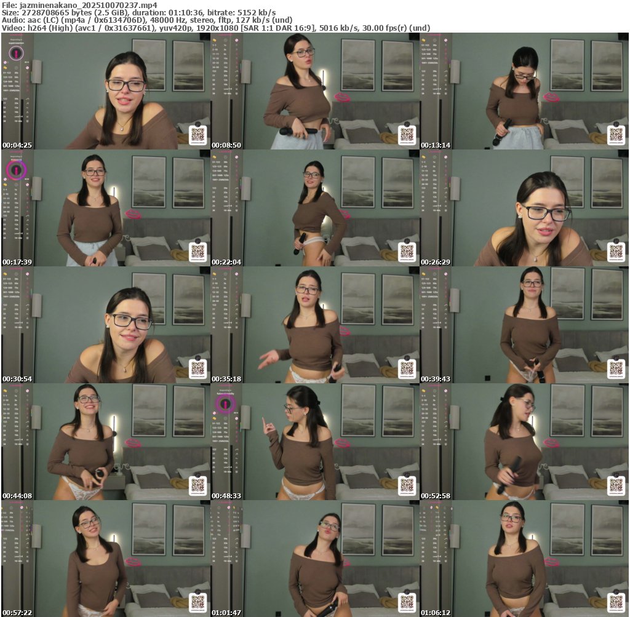Open the frame thumbnail timestamped 00:04:25
Viewport: 630px width, 617px height.
(106, 91)
